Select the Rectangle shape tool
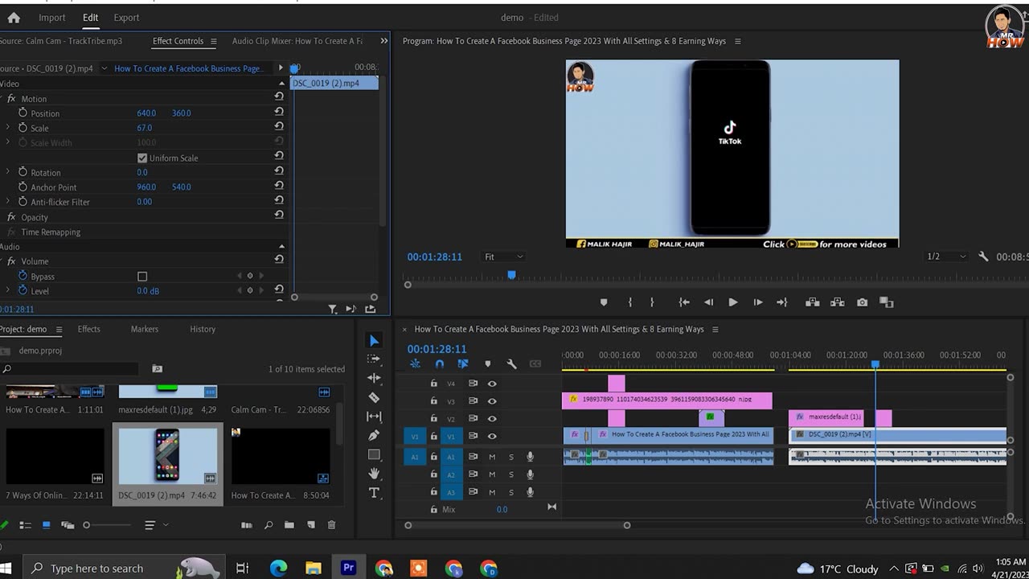This screenshot has width=1029, height=579. point(374,454)
